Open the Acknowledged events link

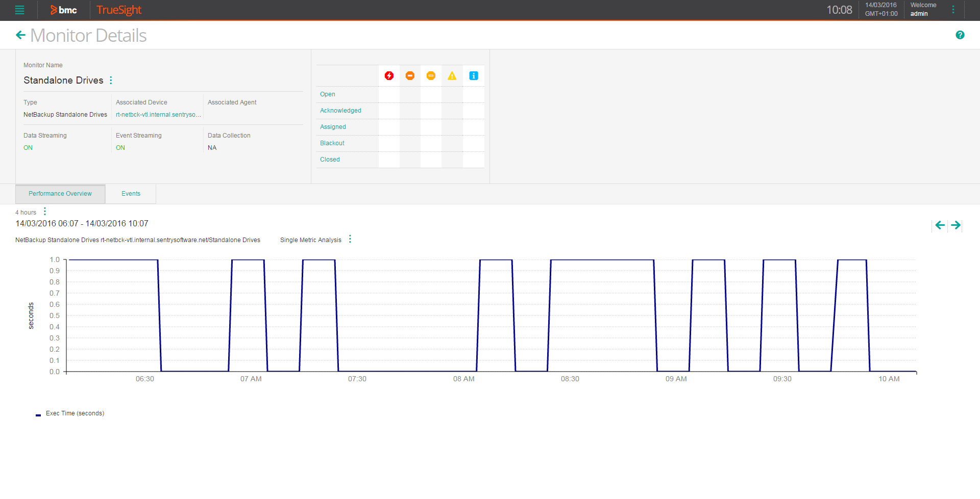click(340, 111)
